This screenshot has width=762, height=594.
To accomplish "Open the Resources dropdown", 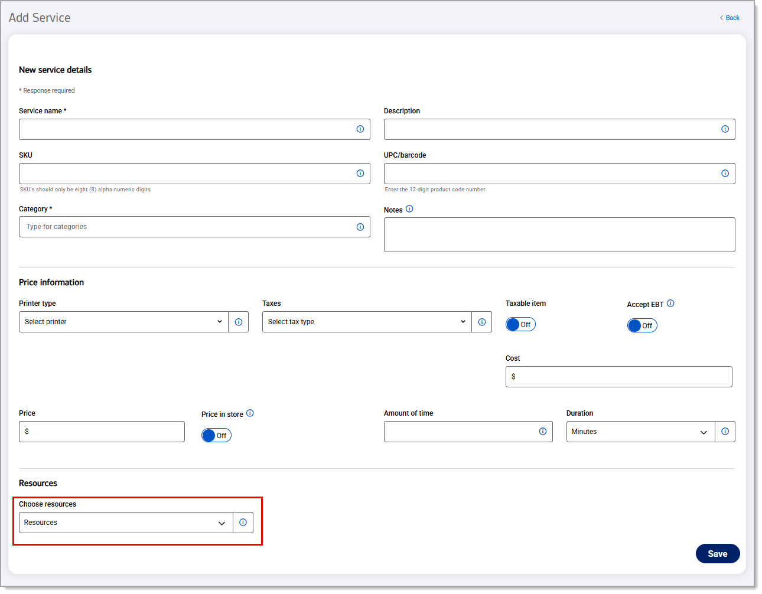I will point(126,523).
